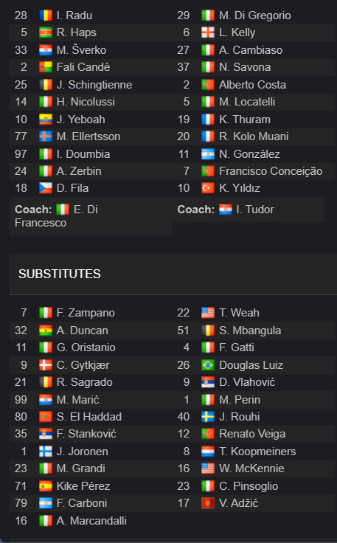Open player K. Thuram's profile
The width and height of the screenshot is (337, 543).
click(x=245, y=120)
